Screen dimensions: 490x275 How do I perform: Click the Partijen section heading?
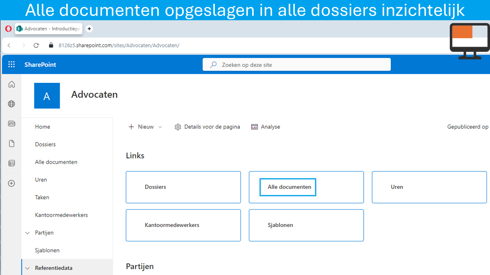pos(140,266)
